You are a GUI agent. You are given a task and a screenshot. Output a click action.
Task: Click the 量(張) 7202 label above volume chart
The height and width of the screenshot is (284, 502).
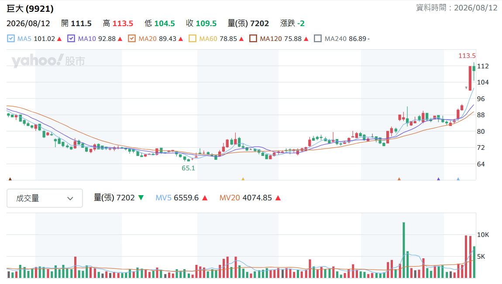(114, 198)
